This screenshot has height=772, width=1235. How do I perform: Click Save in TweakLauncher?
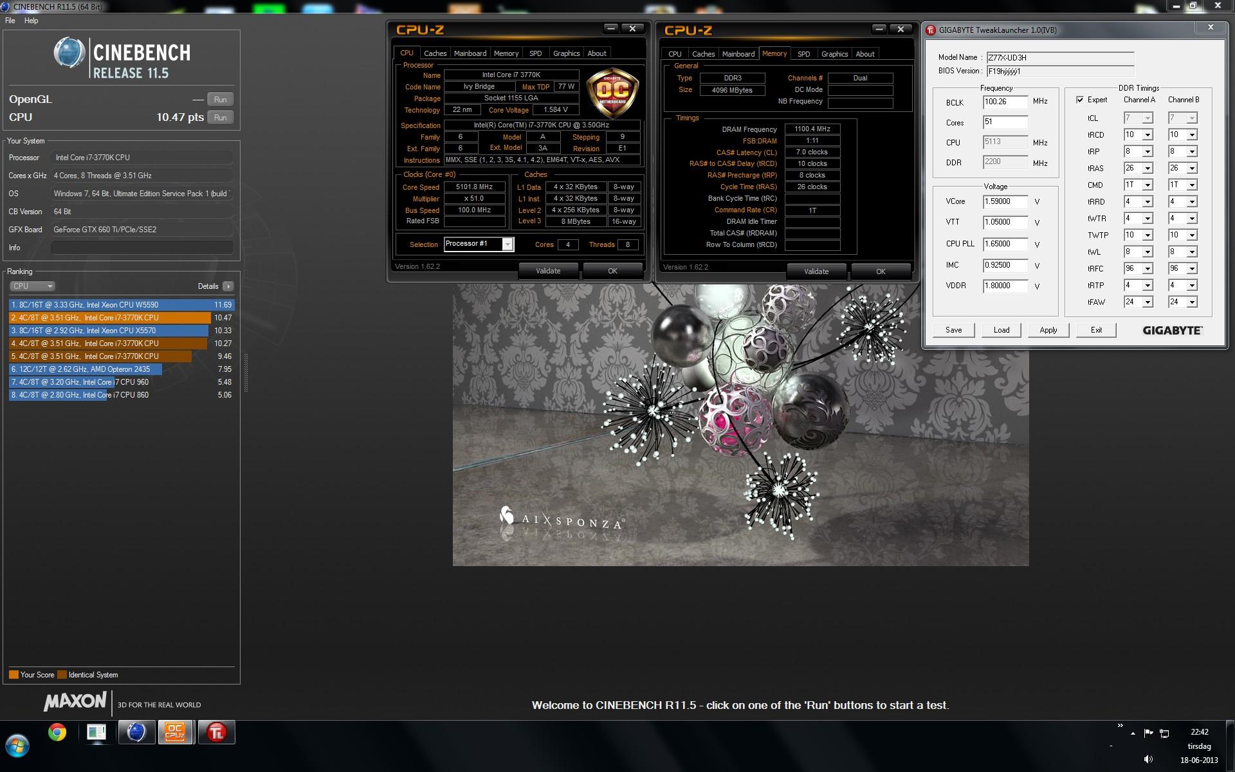pyautogui.click(x=954, y=330)
